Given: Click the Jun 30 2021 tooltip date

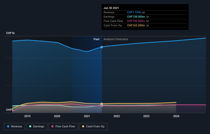Looking at the screenshot, I should pyautogui.click(x=111, y=8).
